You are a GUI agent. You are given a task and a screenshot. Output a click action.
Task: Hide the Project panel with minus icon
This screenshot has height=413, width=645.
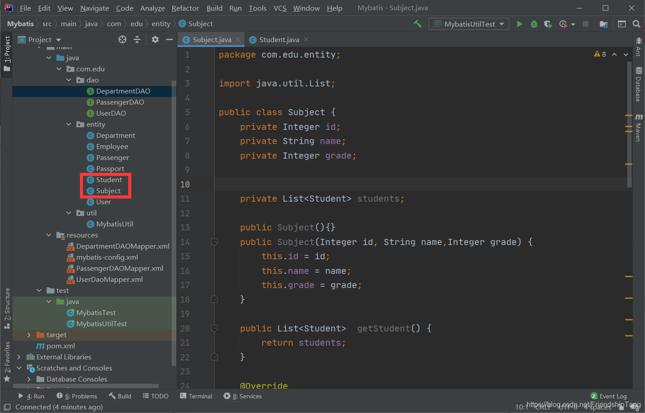point(169,39)
